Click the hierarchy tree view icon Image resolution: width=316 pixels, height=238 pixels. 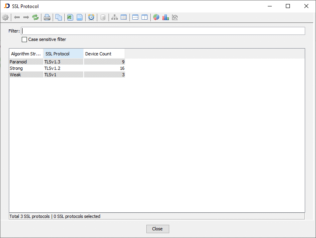point(115,17)
